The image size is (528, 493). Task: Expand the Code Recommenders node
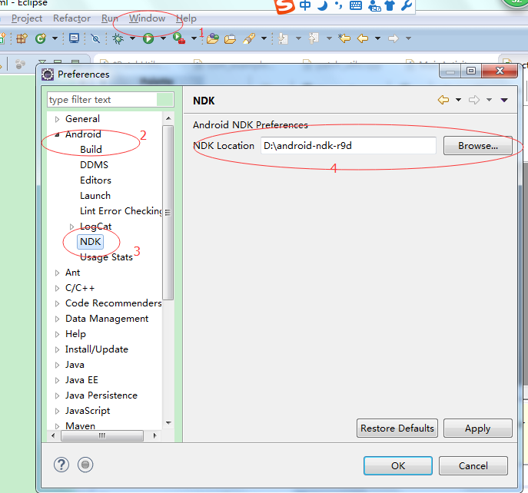(57, 303)
